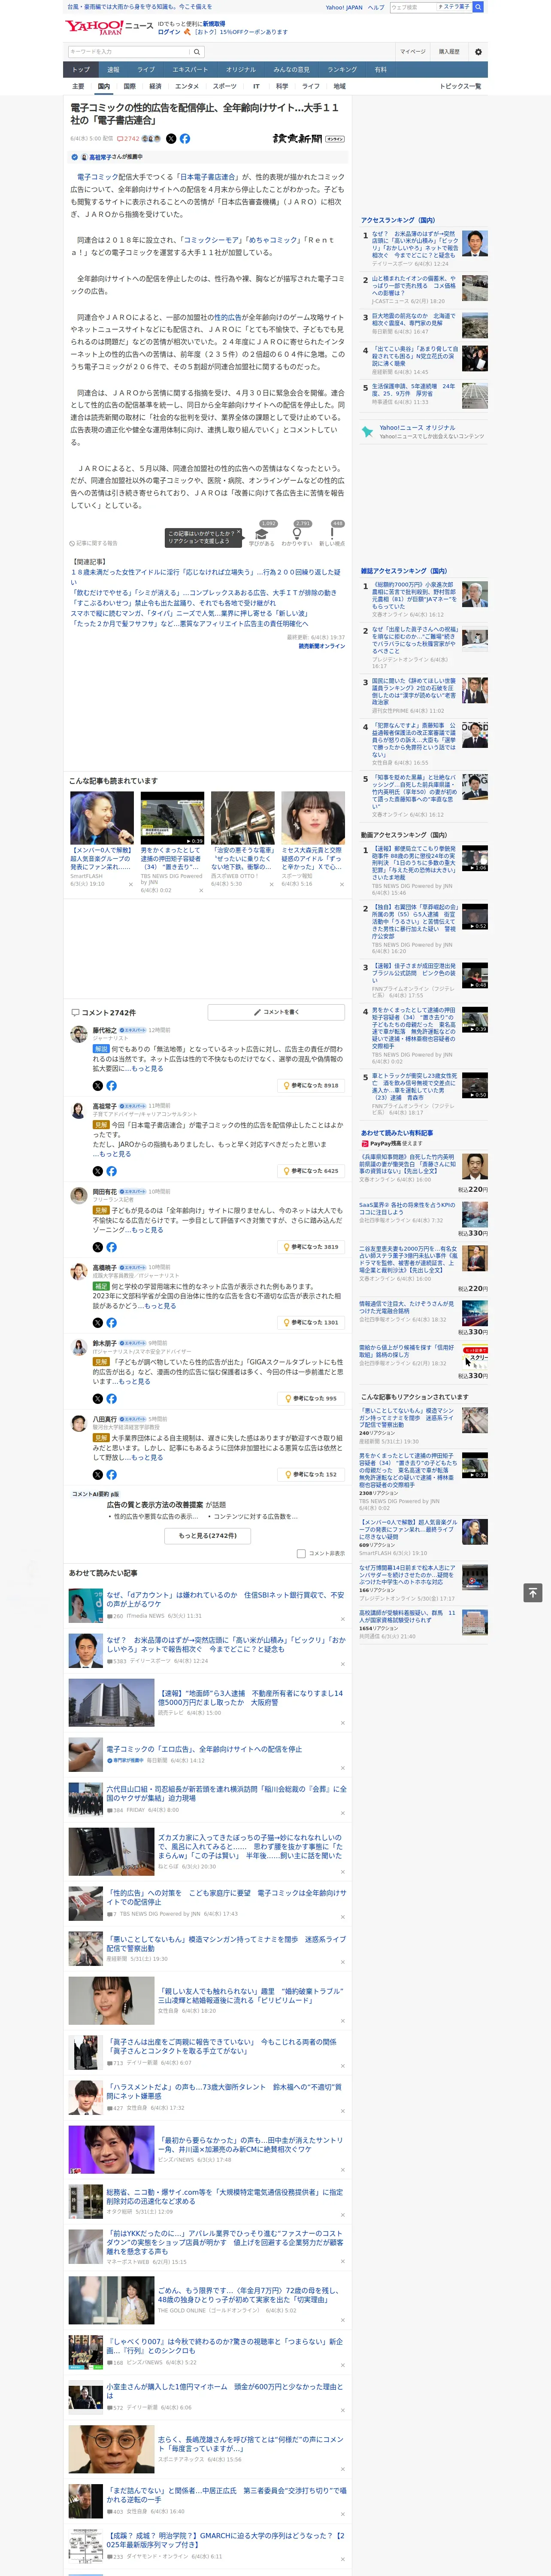Click the キーワードを入力 search field

[x=129, y=52]
